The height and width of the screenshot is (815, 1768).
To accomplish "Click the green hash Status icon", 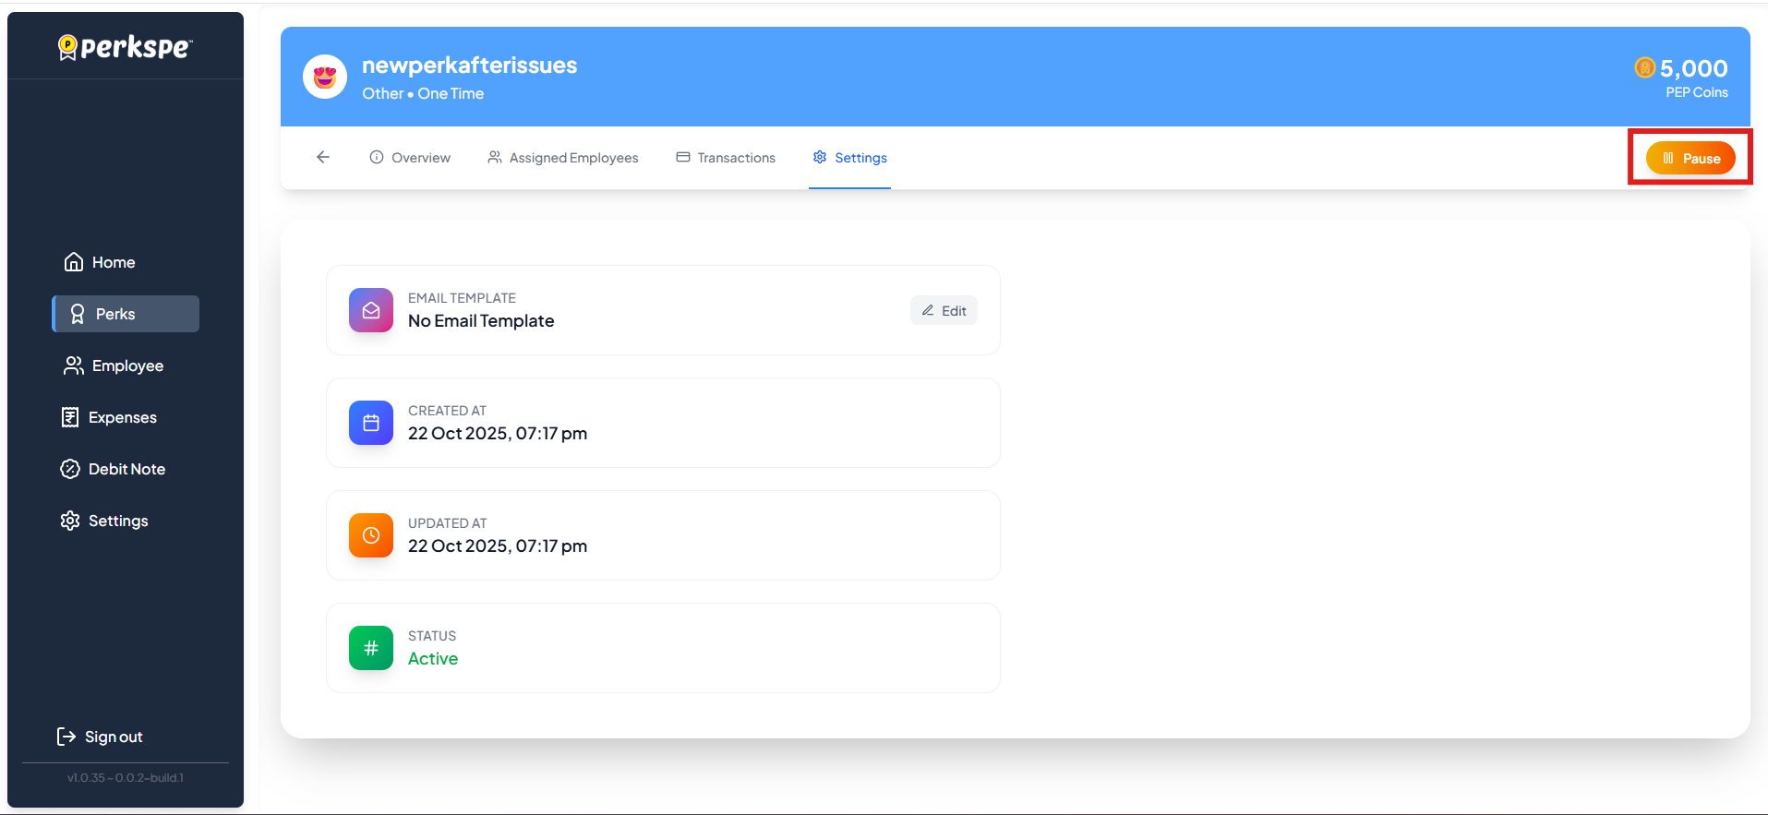I will pos(371,648).
